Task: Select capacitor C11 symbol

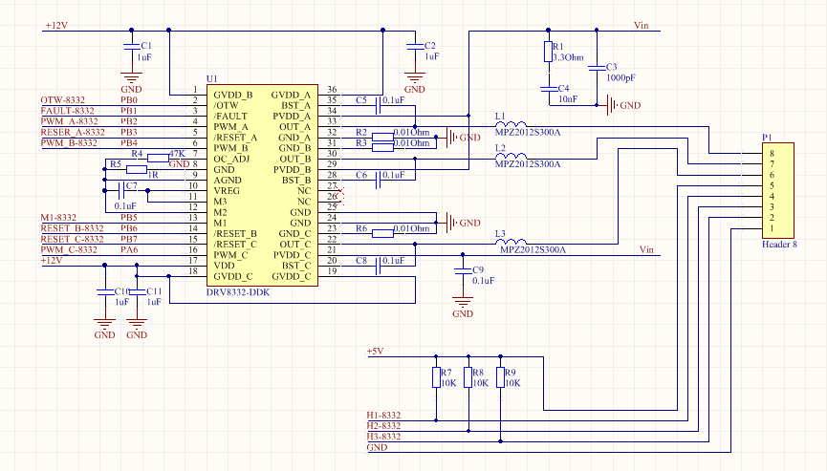Action: [137, 291]
